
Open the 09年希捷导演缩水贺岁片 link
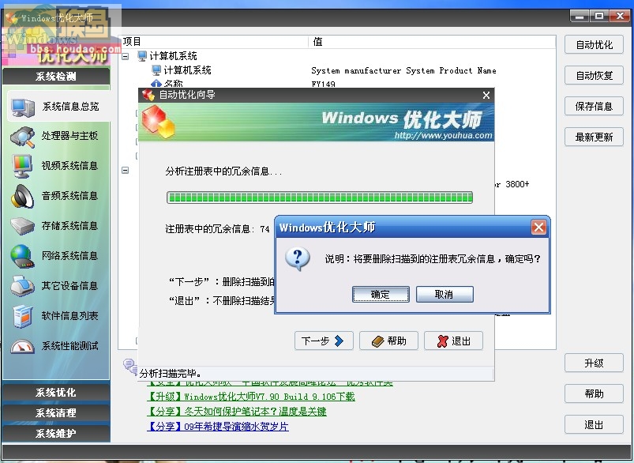click(x=218, y=427)
